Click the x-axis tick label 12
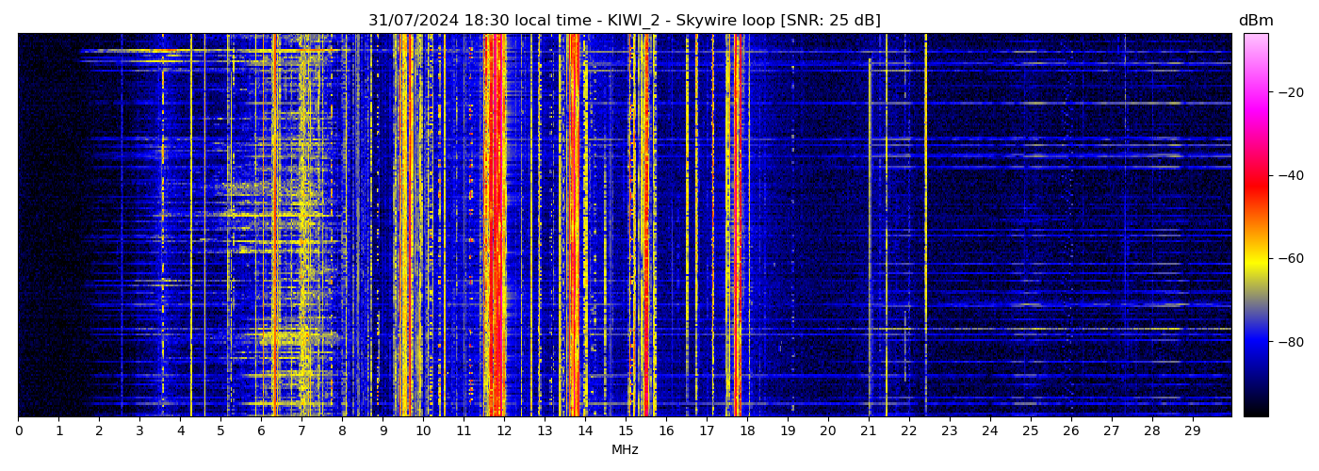1319x471 pixels. (504, 431)
